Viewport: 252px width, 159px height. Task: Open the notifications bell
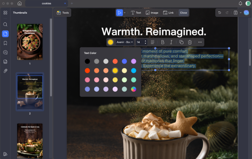(240, 3)
